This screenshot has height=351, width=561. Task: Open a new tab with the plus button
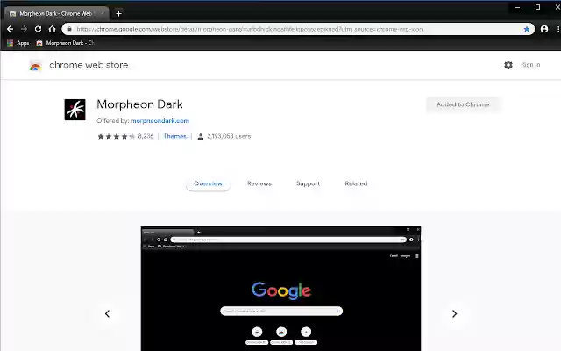tap(119, 14)
